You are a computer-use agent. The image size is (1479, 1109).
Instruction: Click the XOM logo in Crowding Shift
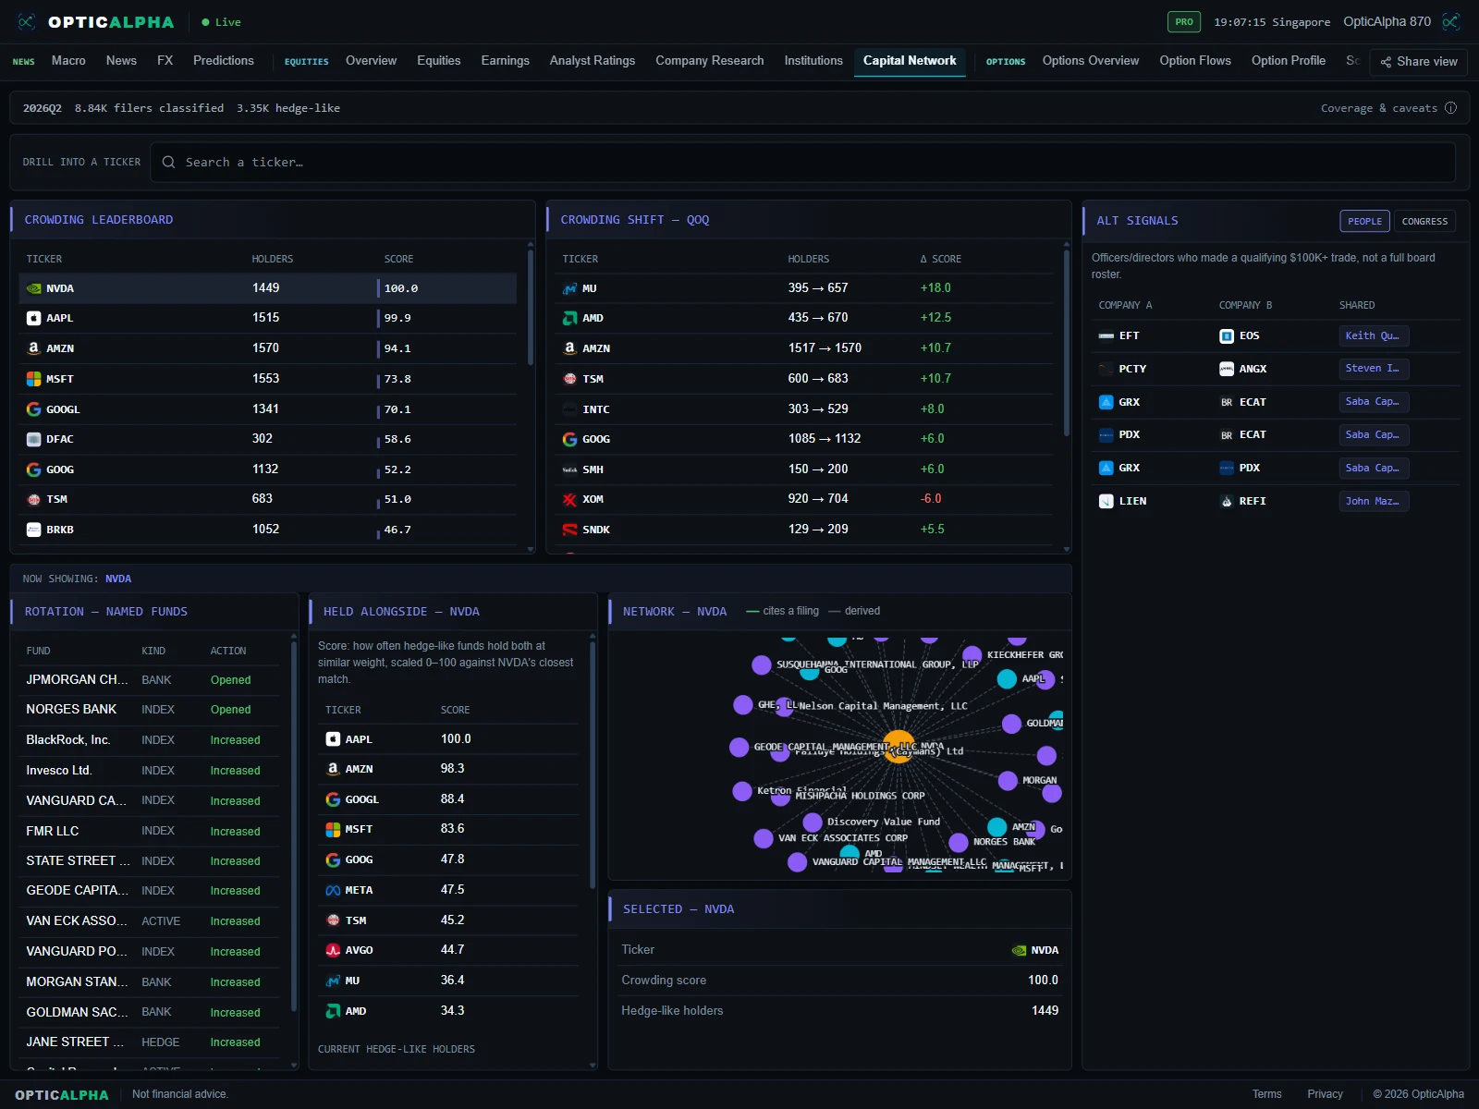[569, 499]
